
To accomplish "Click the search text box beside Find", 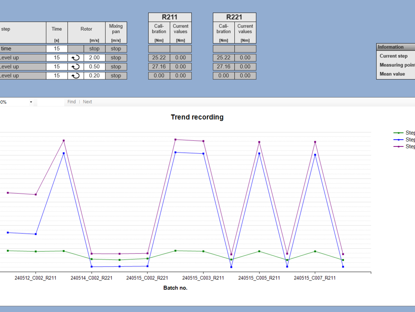I will (50, 102).
